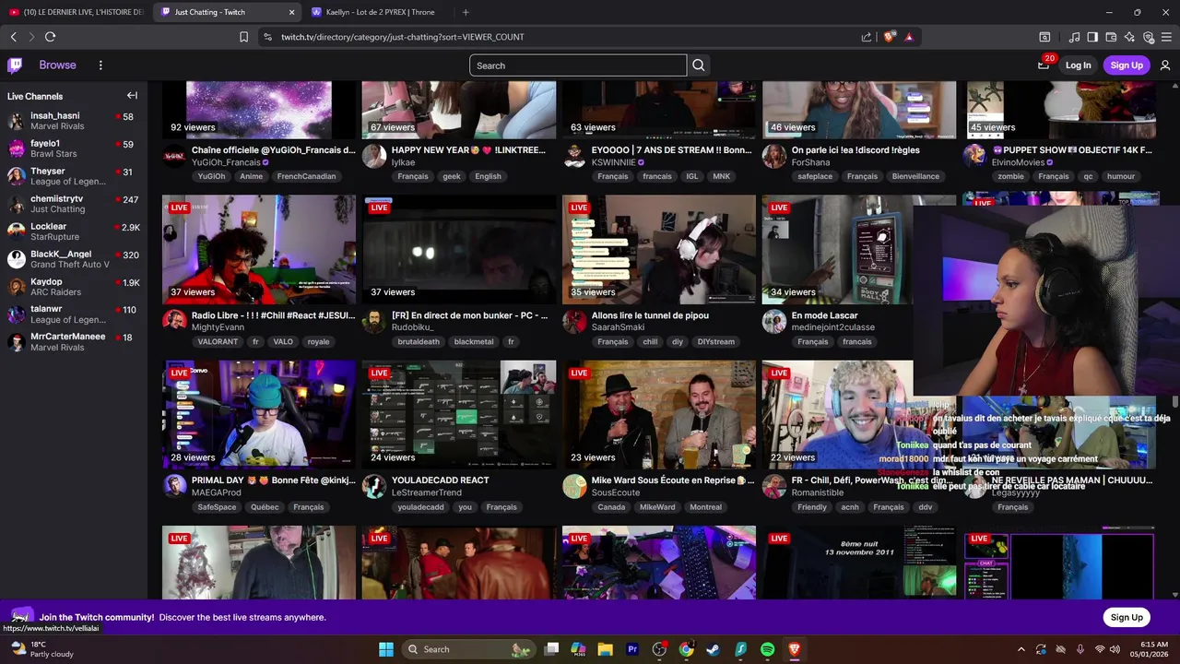
Task: Click the share page icon in address bar
Action: (867, 37)
